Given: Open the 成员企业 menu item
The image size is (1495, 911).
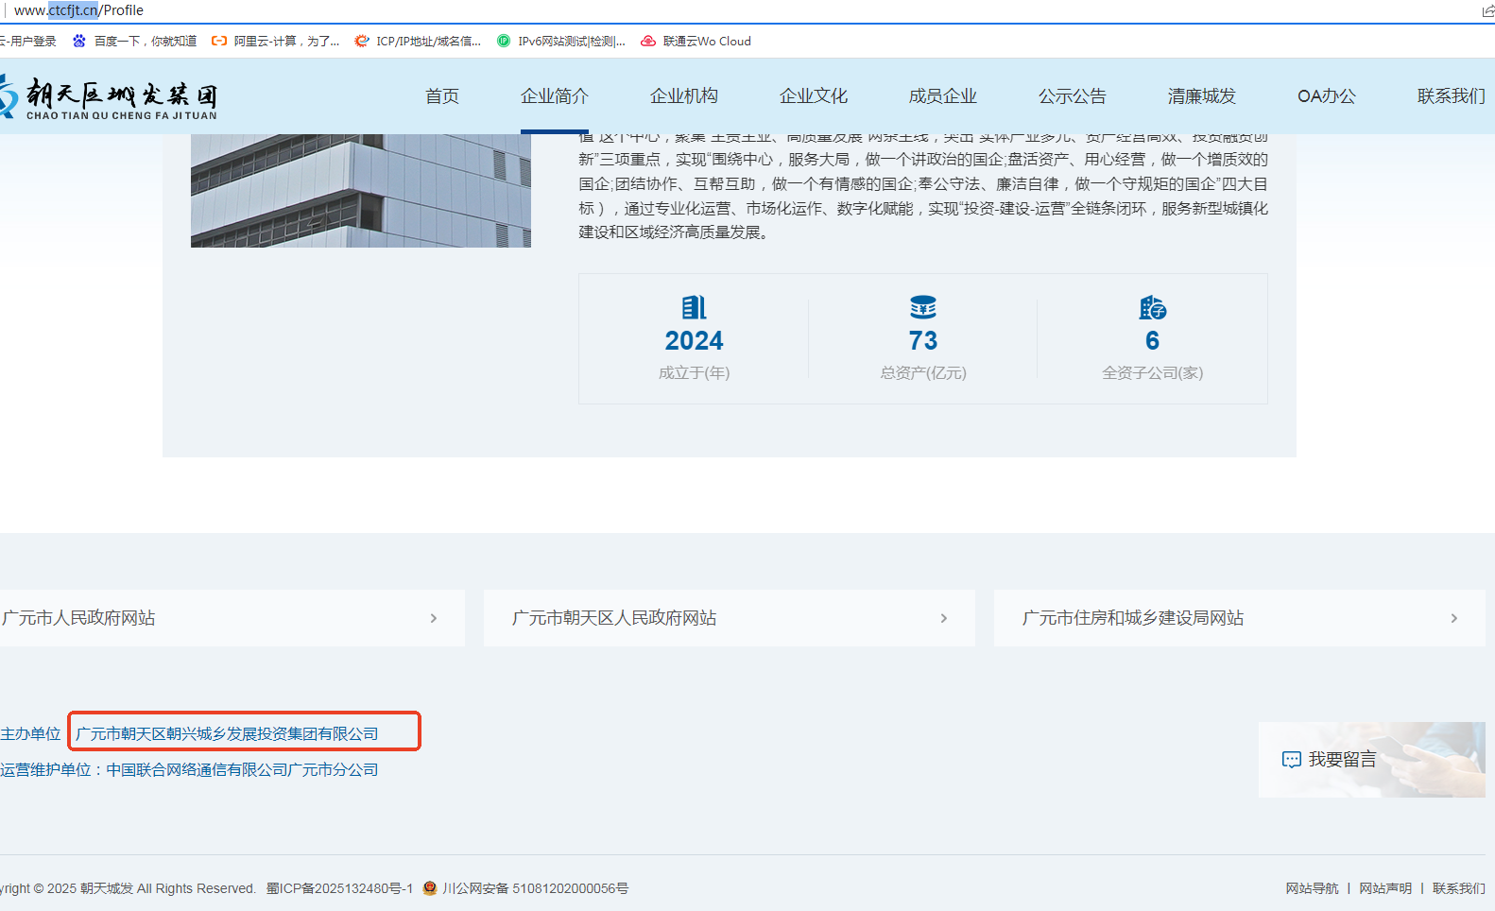Looking at the screenshot, I should click(943, 96).
